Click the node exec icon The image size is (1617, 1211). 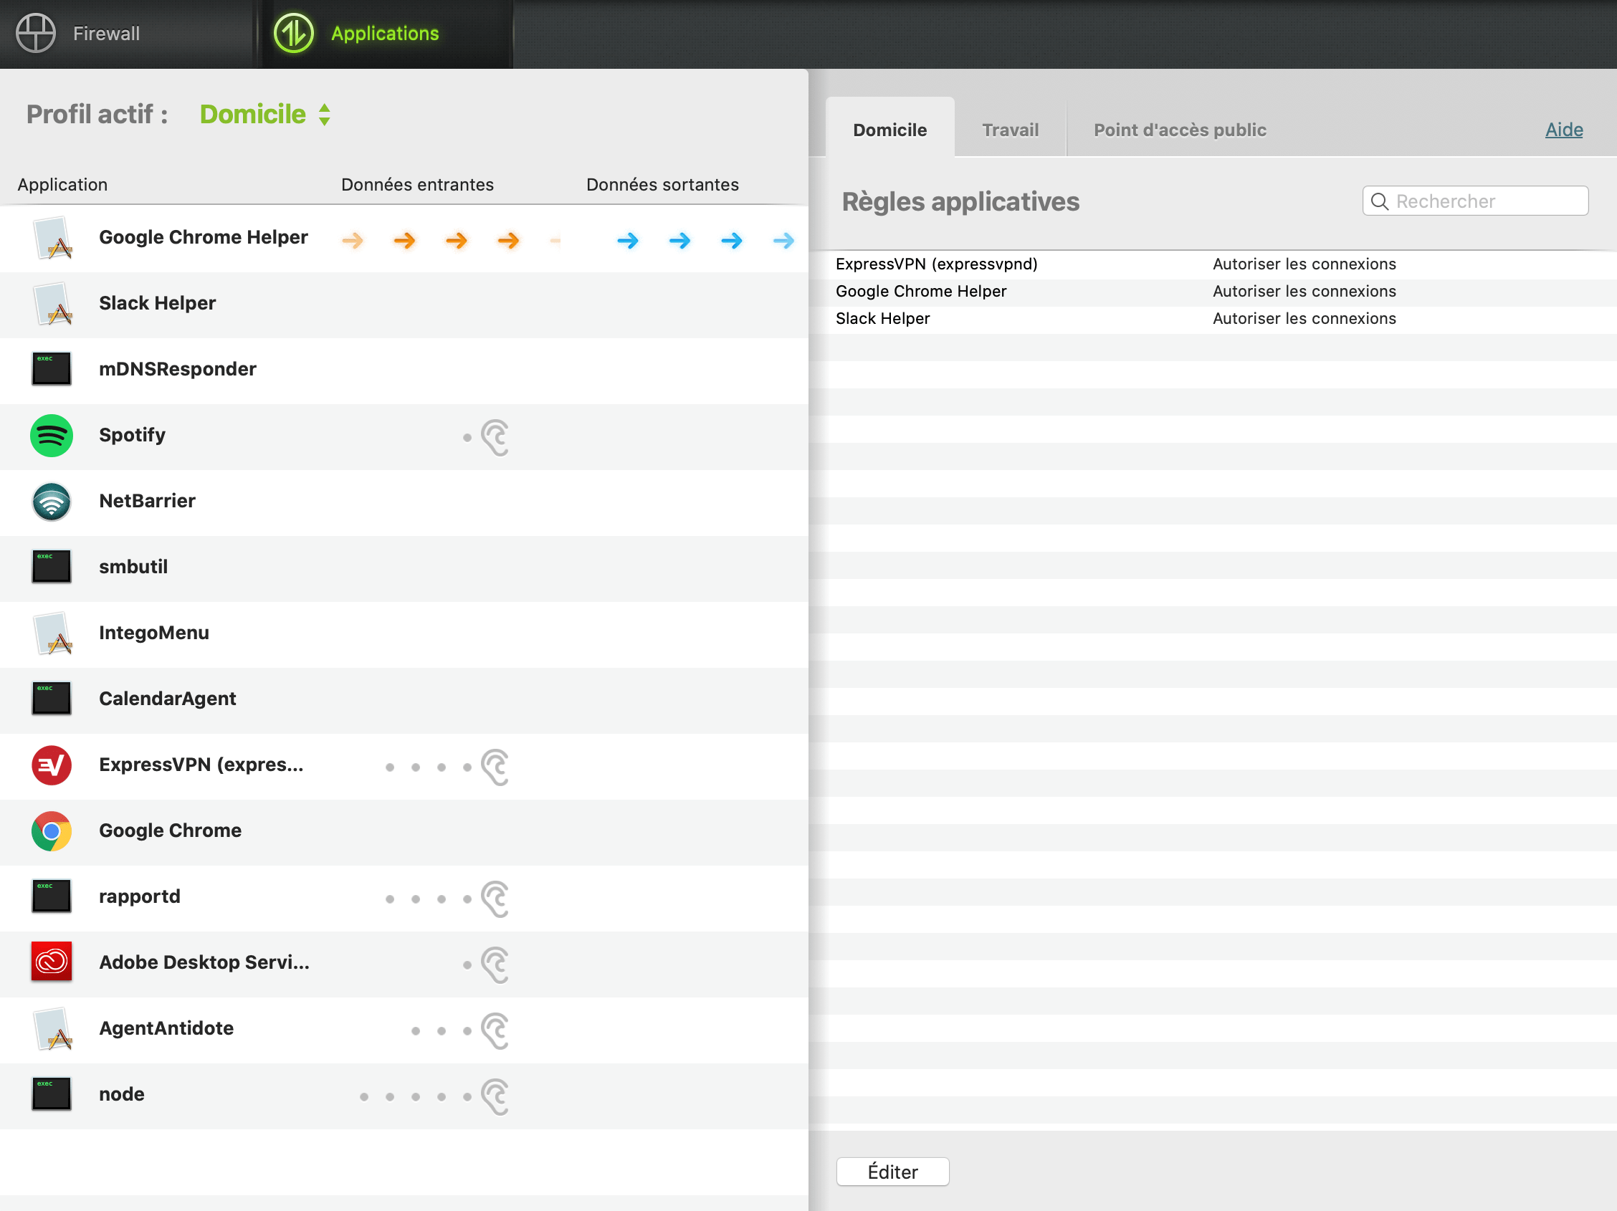[51, 1094]
